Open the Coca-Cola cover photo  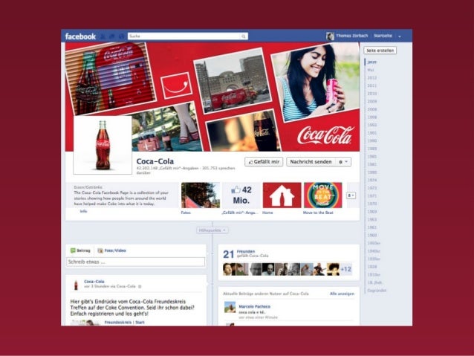(212, 97)
